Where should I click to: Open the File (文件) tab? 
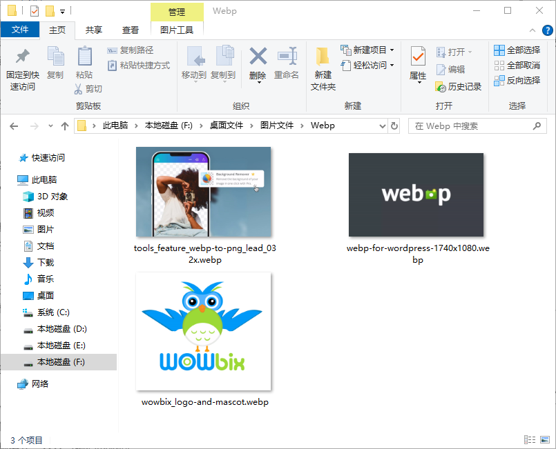pyautogui.click(x=20, y=30)
